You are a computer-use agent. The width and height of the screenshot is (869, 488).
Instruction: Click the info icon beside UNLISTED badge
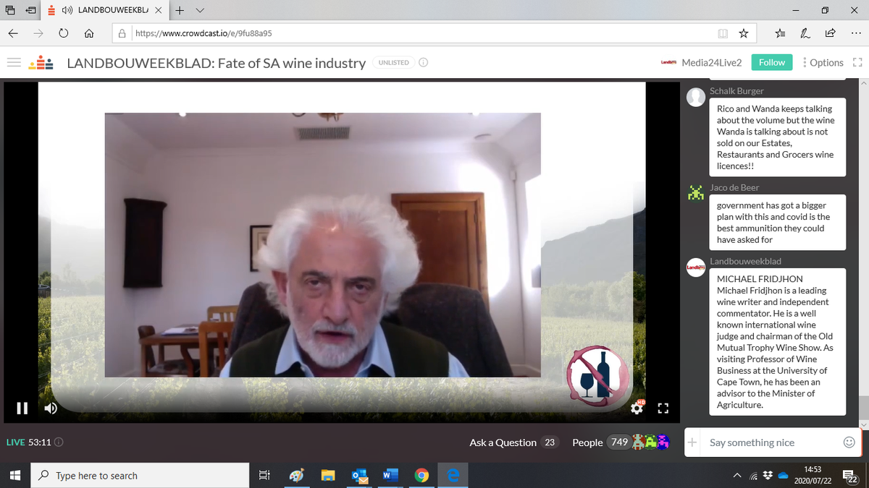click(423, 62)
